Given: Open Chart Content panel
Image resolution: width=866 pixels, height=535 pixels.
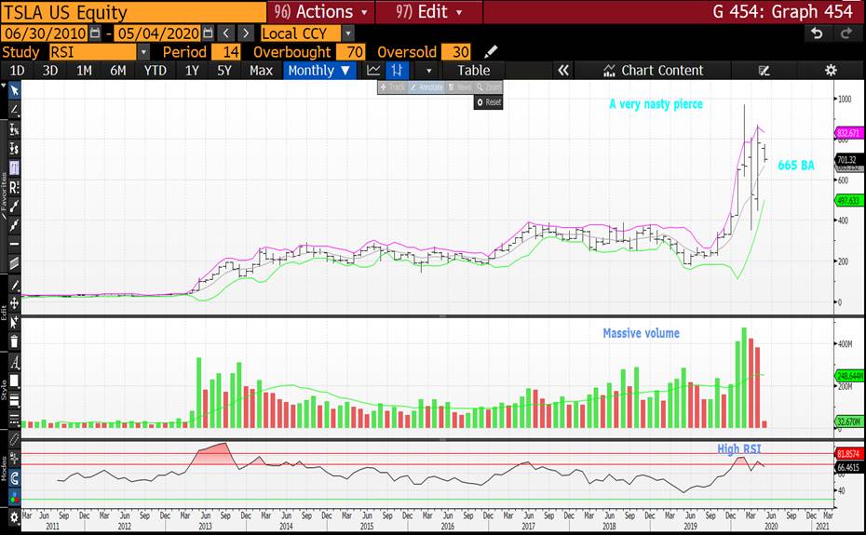Looking at the screenshot, I should click(654, 71).
